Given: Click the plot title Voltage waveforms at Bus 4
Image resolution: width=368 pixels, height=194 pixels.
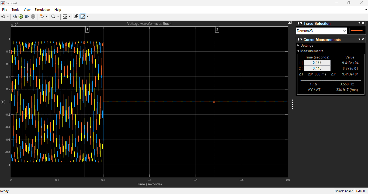Looking at the screenshot, I should tap(149, 24).
